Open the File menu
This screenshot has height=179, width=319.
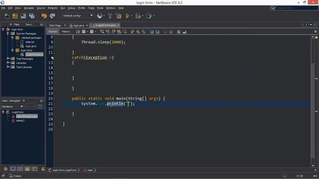click(x=3, y=8)
